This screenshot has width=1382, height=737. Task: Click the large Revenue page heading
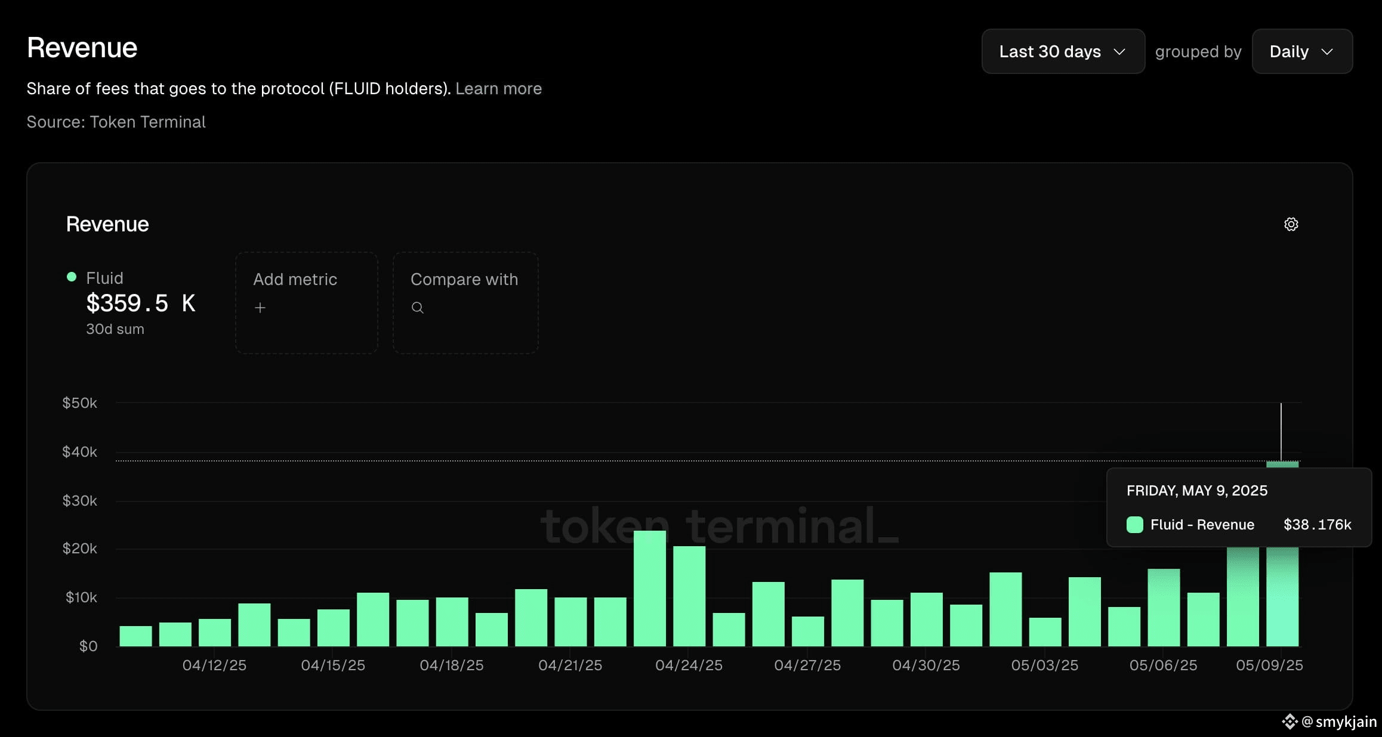82,48
